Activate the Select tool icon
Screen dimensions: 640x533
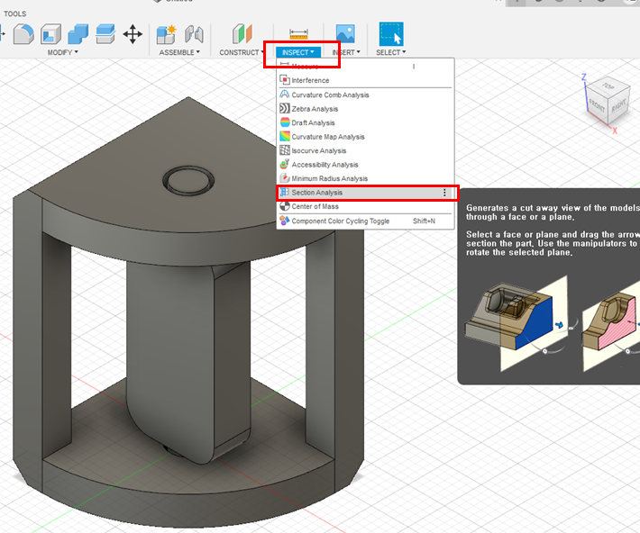click(391, 34)
